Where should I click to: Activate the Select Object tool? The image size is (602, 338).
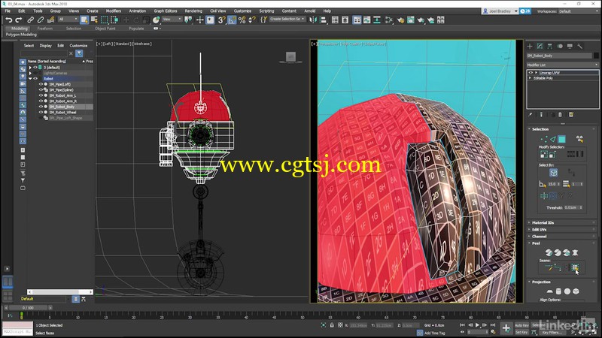coord(84,20)
